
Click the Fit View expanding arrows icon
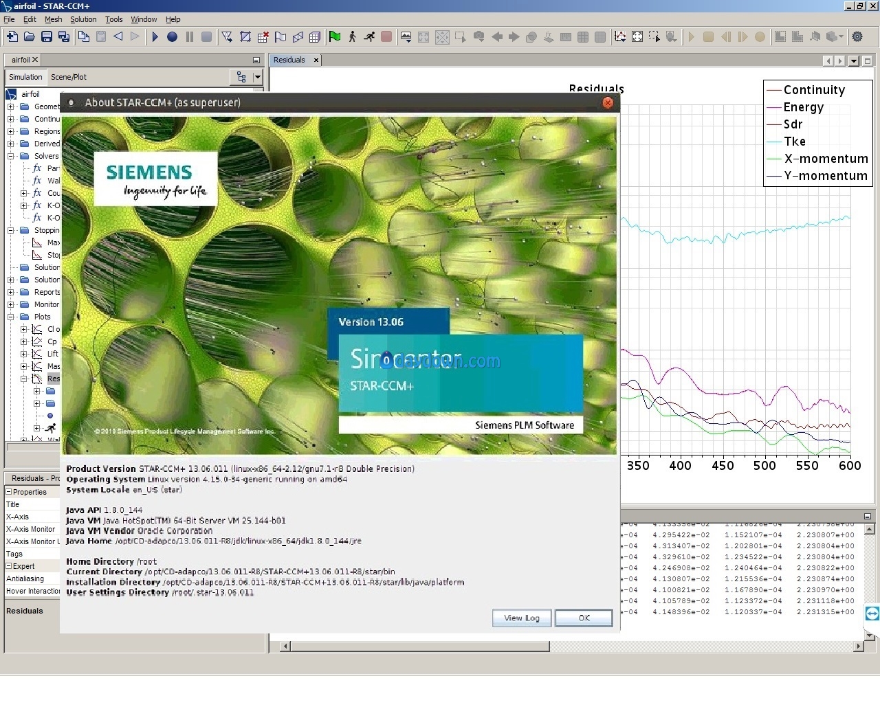click(x=637, y=36)
